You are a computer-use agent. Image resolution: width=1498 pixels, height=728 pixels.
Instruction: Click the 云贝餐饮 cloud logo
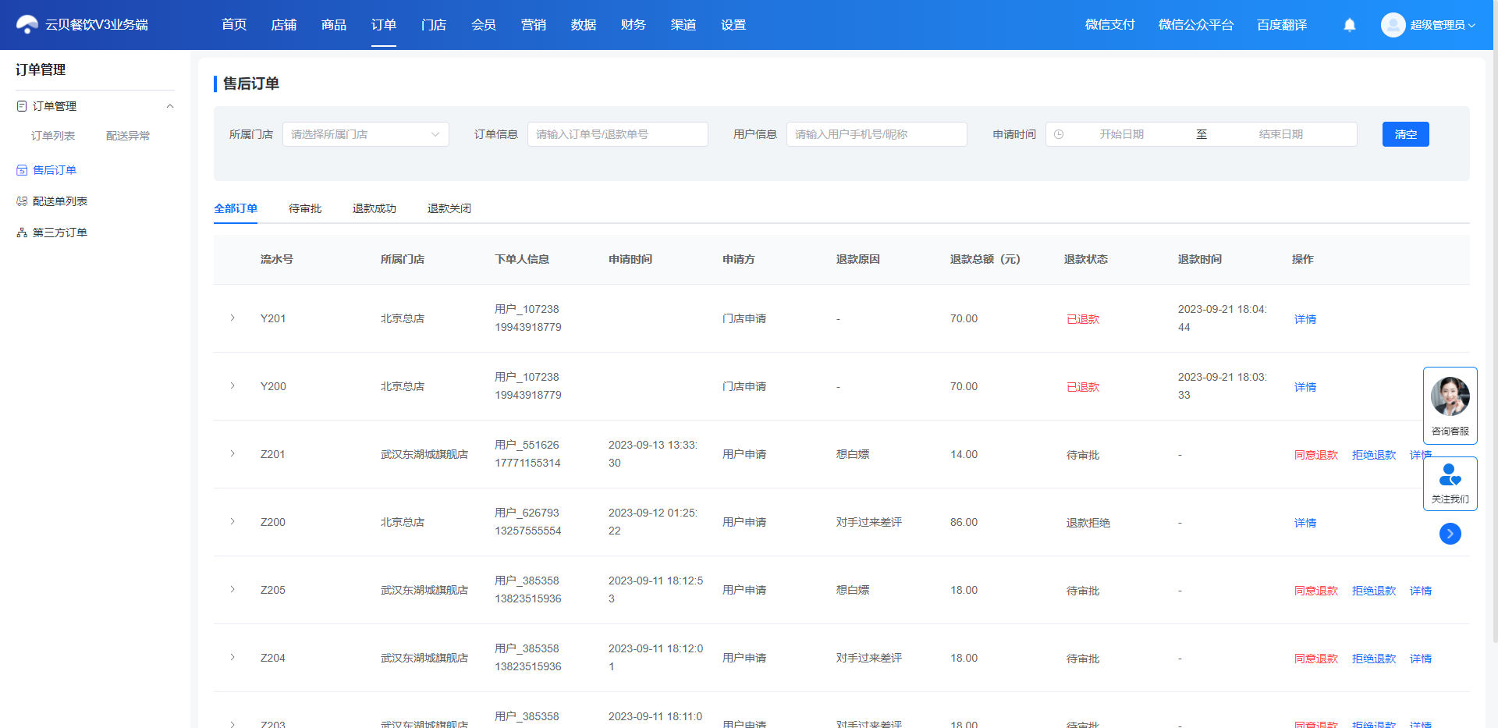(x=27, y=25)
